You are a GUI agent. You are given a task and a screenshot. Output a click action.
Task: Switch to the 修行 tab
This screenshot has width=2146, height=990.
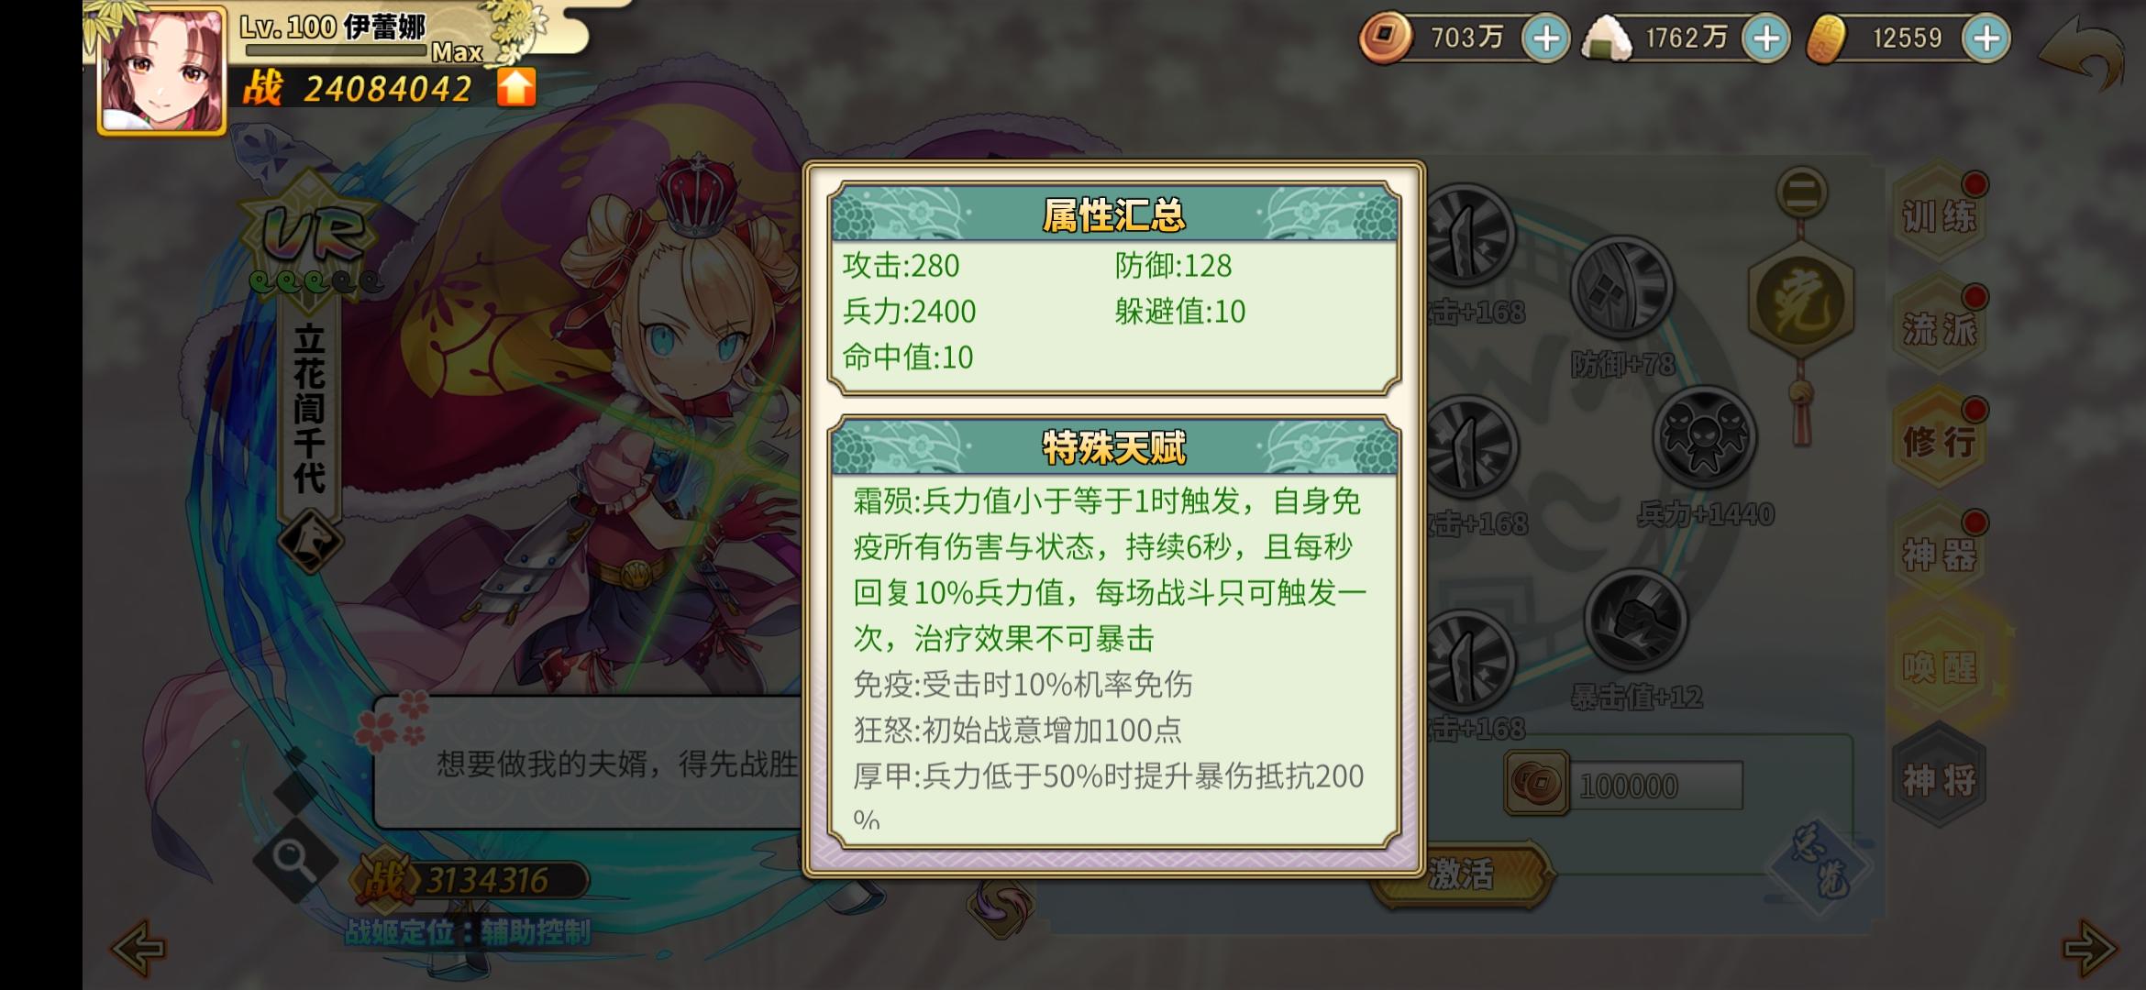tap(1939, 441)
